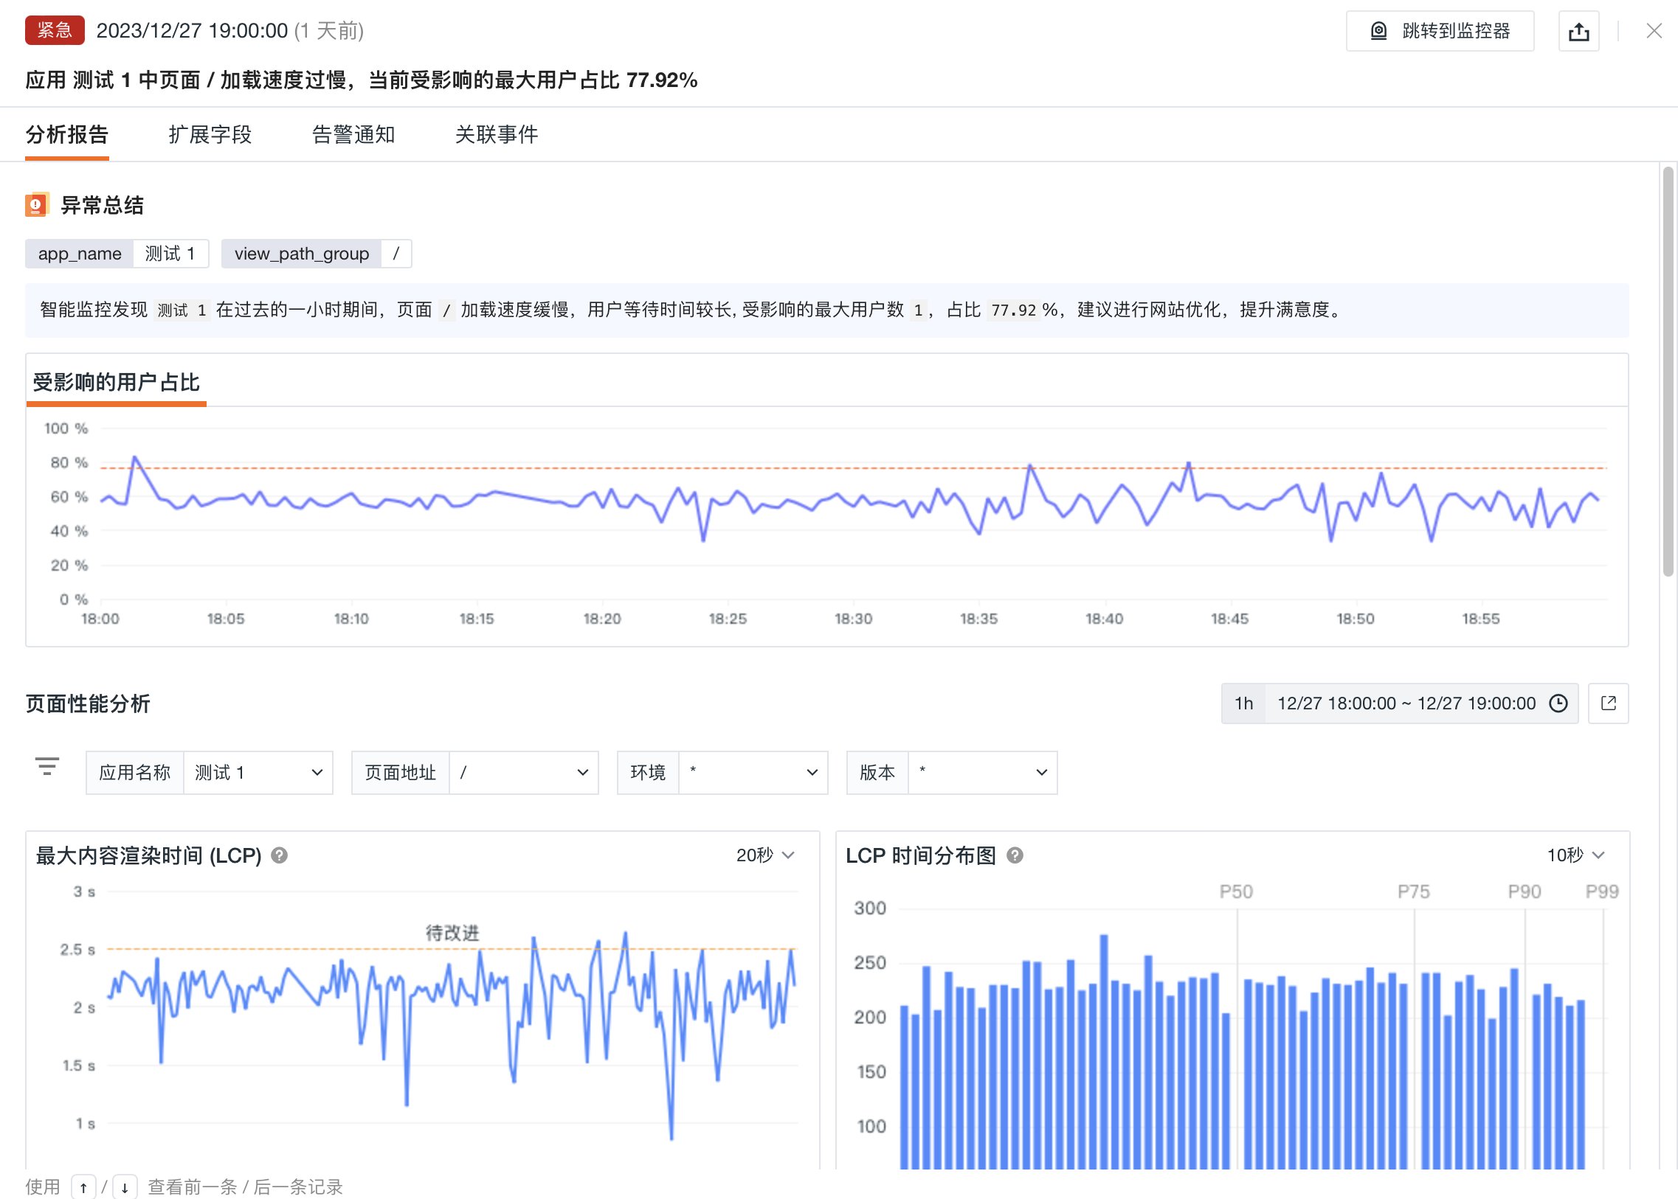Viewport: 1678px width, 1199px height.
Task: Open the time range picker clock icon
Action: 1558,703
